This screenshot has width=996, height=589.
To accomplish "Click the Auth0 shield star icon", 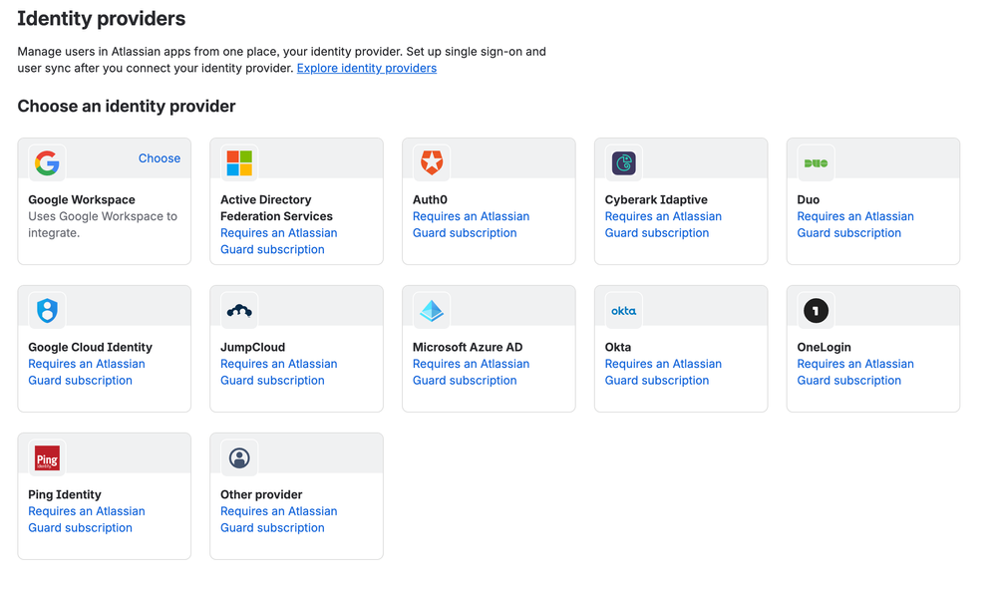I will click(x=432, y=163).
